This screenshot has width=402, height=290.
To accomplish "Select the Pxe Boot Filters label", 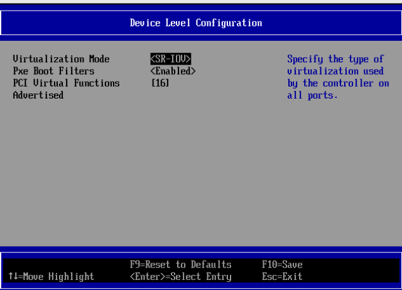I will pos(53,71).
